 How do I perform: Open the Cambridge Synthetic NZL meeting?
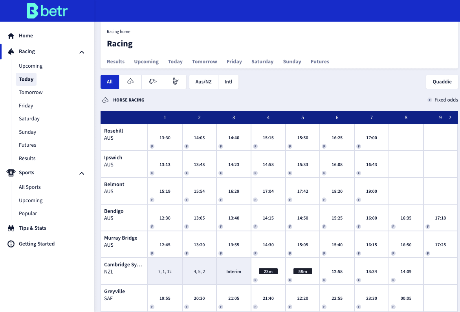click(124, 271)
